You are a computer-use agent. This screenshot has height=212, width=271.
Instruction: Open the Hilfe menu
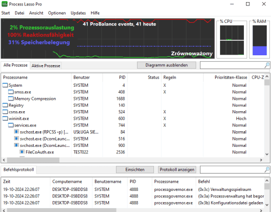click(x=95, y=13)
